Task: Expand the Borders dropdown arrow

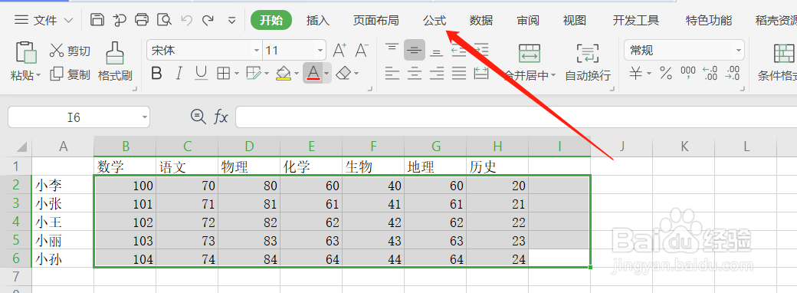Action: (x=237, y=74)
